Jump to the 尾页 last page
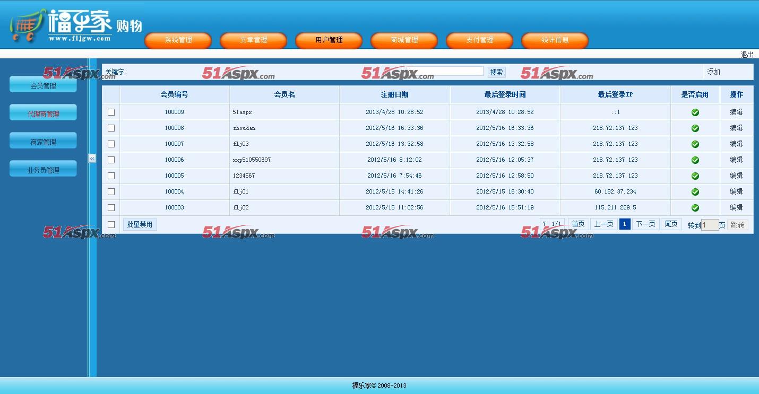Viewport: 759px width, 394px height. [x=671, y=224]
